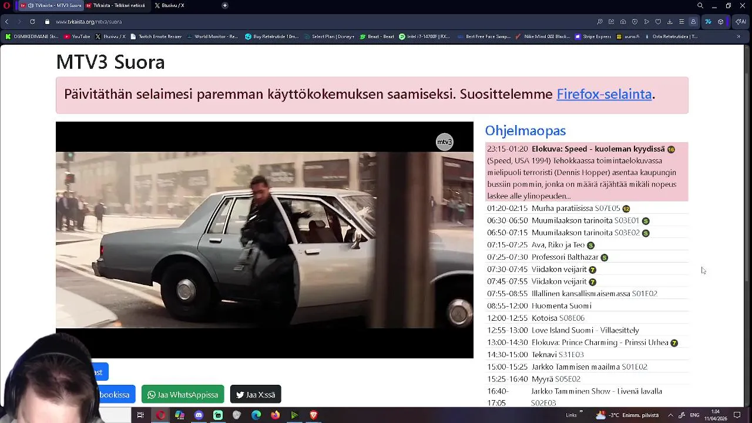Open easy setup lines icon

point(681,22)
